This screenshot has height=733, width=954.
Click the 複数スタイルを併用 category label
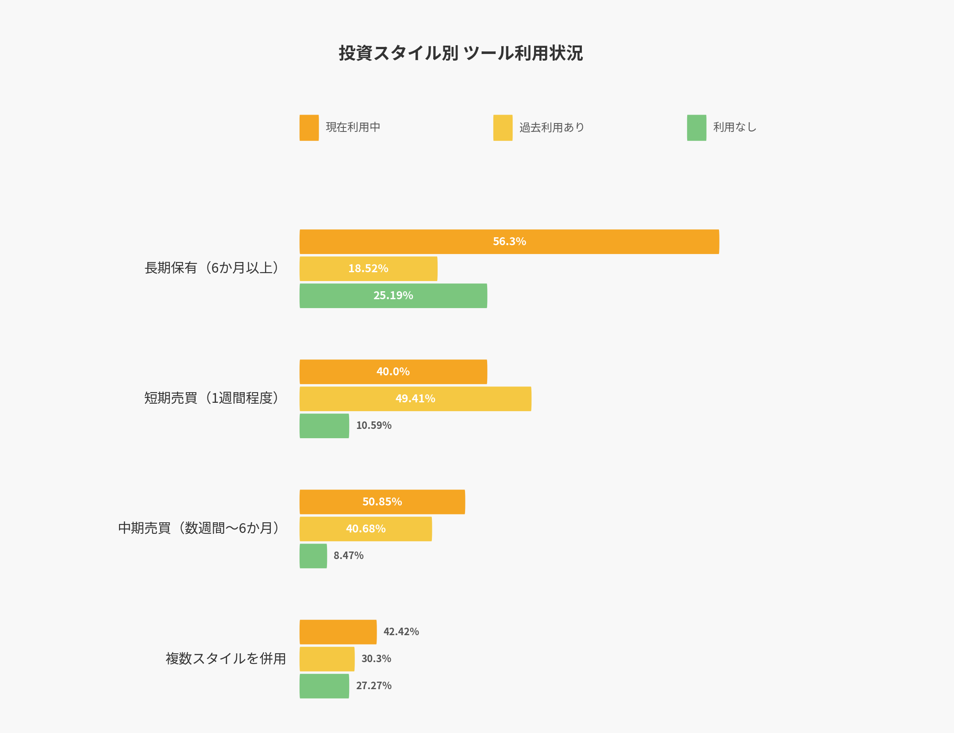pos(226,659)
